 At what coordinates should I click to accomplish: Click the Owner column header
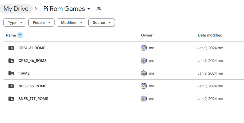click(x=147, y=35)
